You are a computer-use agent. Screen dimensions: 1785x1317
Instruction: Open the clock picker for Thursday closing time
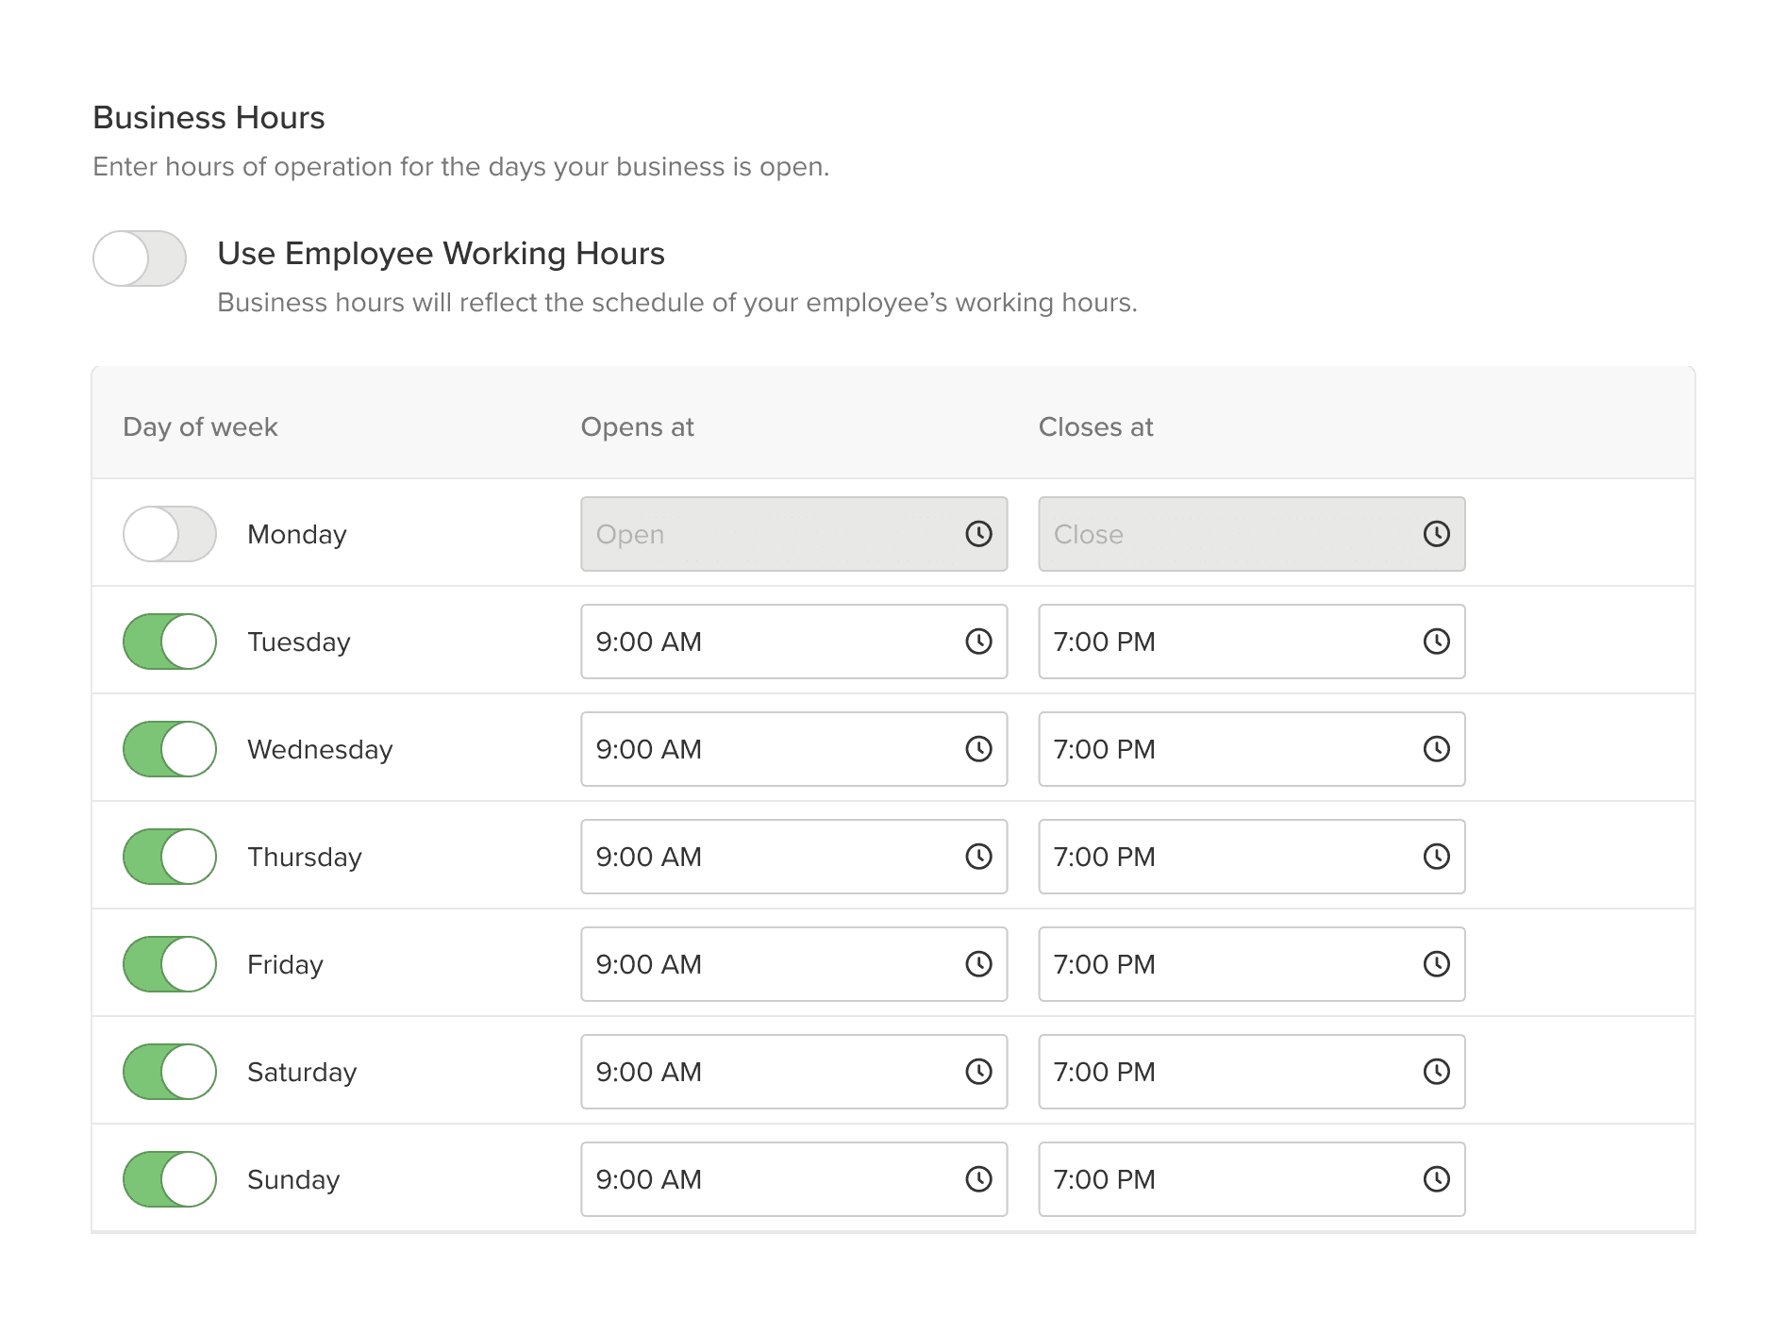point(1437,857)
